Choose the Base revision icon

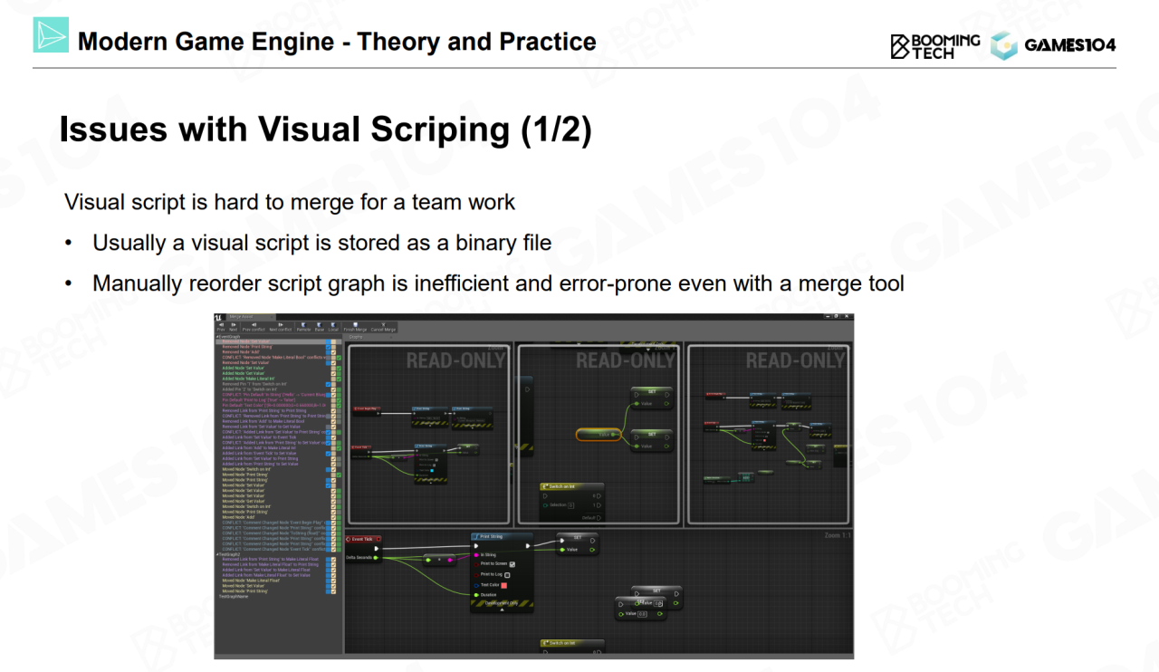(320, 327)
